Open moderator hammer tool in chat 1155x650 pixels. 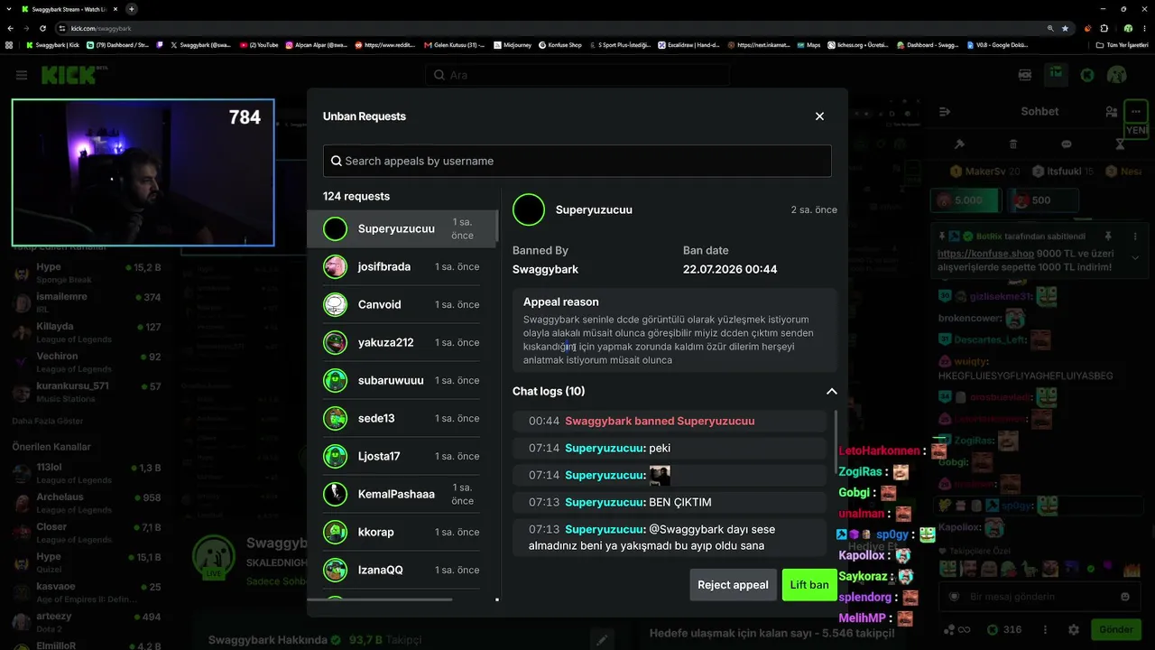click(959, 144)
